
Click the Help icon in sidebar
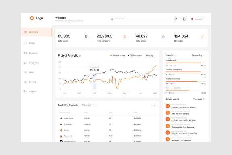click(x=25, y=72)
